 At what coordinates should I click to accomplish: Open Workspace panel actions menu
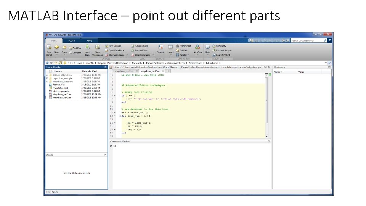(x=329, y=67)
